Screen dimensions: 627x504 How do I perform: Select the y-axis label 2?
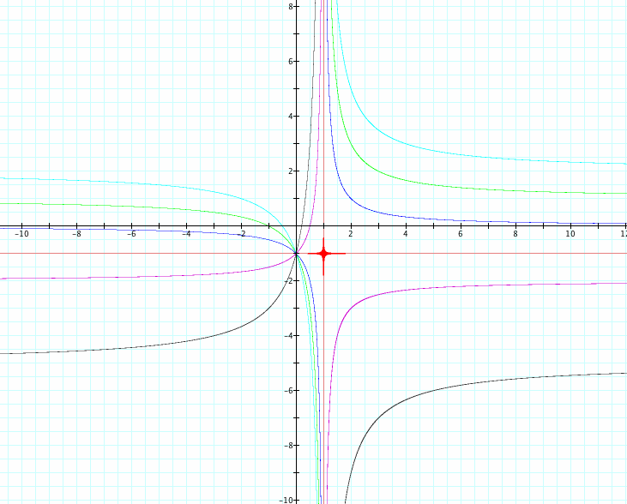click(291, 171)
